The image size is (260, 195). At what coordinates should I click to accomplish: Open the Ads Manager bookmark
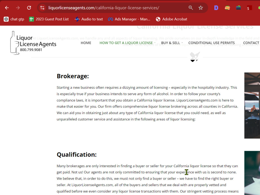129,19
